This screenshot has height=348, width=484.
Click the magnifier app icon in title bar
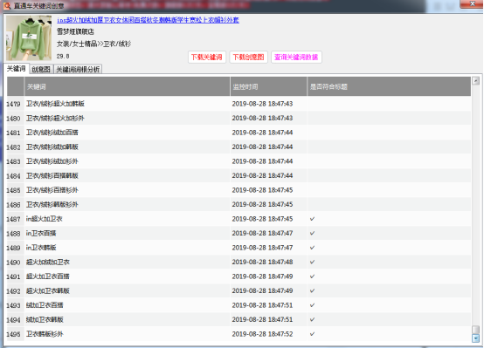7,5
